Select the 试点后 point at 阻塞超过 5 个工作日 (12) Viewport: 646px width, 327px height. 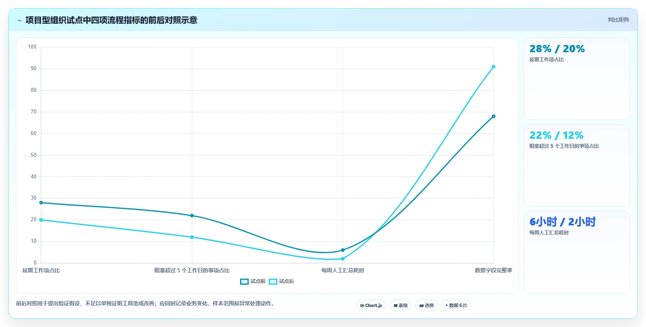tap(192, 237)
